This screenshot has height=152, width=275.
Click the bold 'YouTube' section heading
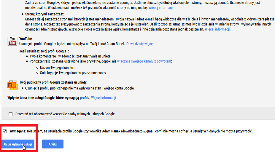(26, 39)
